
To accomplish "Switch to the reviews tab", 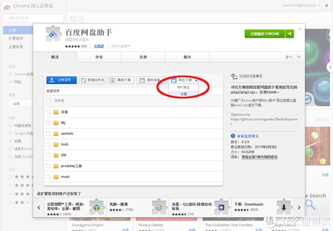I will click(x=99, y=57).
